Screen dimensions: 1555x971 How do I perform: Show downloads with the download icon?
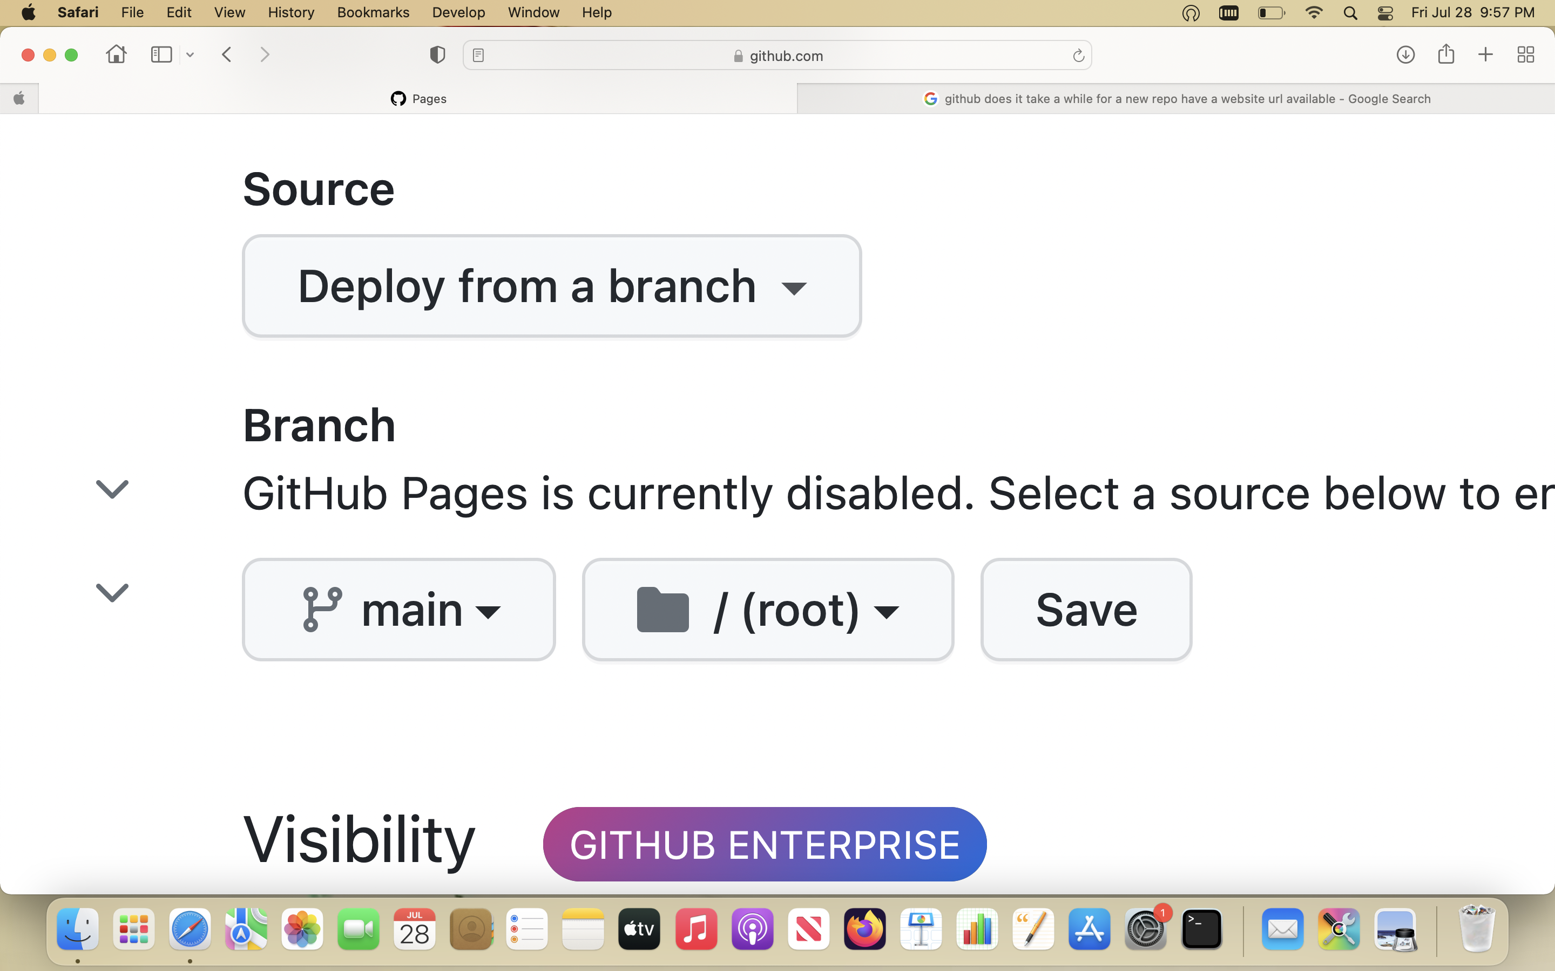coord(1406,55)
